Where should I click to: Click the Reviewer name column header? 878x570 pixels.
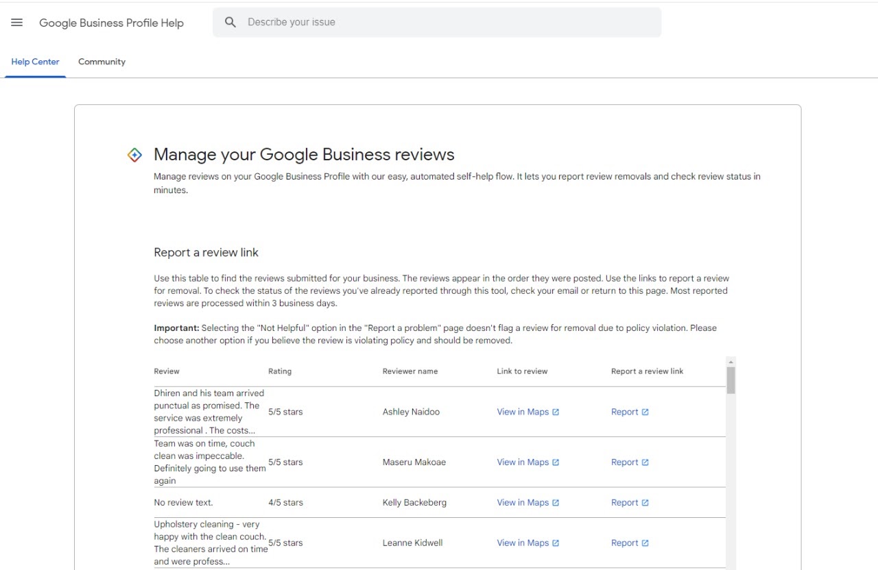410,371
